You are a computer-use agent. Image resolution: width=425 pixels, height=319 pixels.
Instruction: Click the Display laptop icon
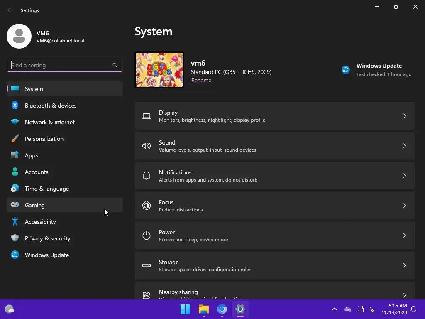coord(147,116)
